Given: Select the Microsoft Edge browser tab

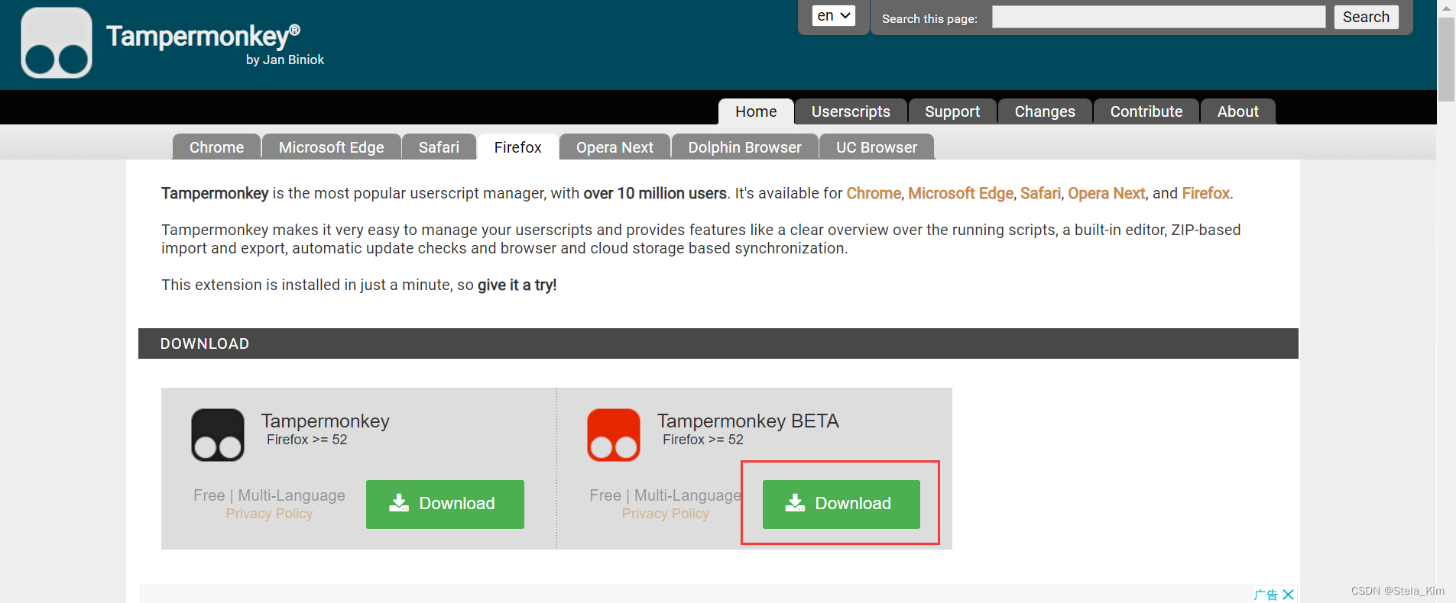Looking at the screenshot, I should click(331, 147).
